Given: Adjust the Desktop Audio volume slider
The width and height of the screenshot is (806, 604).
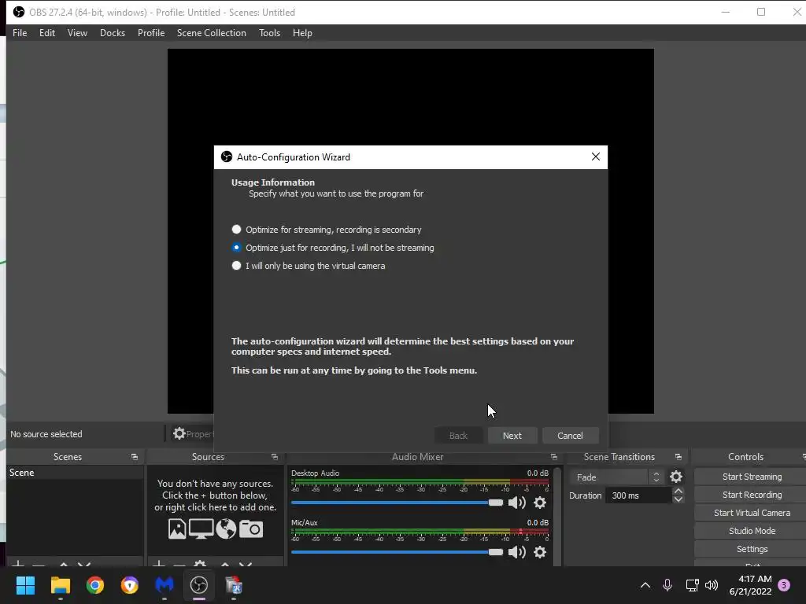Looking at the screenshot, I should [397, 503].
